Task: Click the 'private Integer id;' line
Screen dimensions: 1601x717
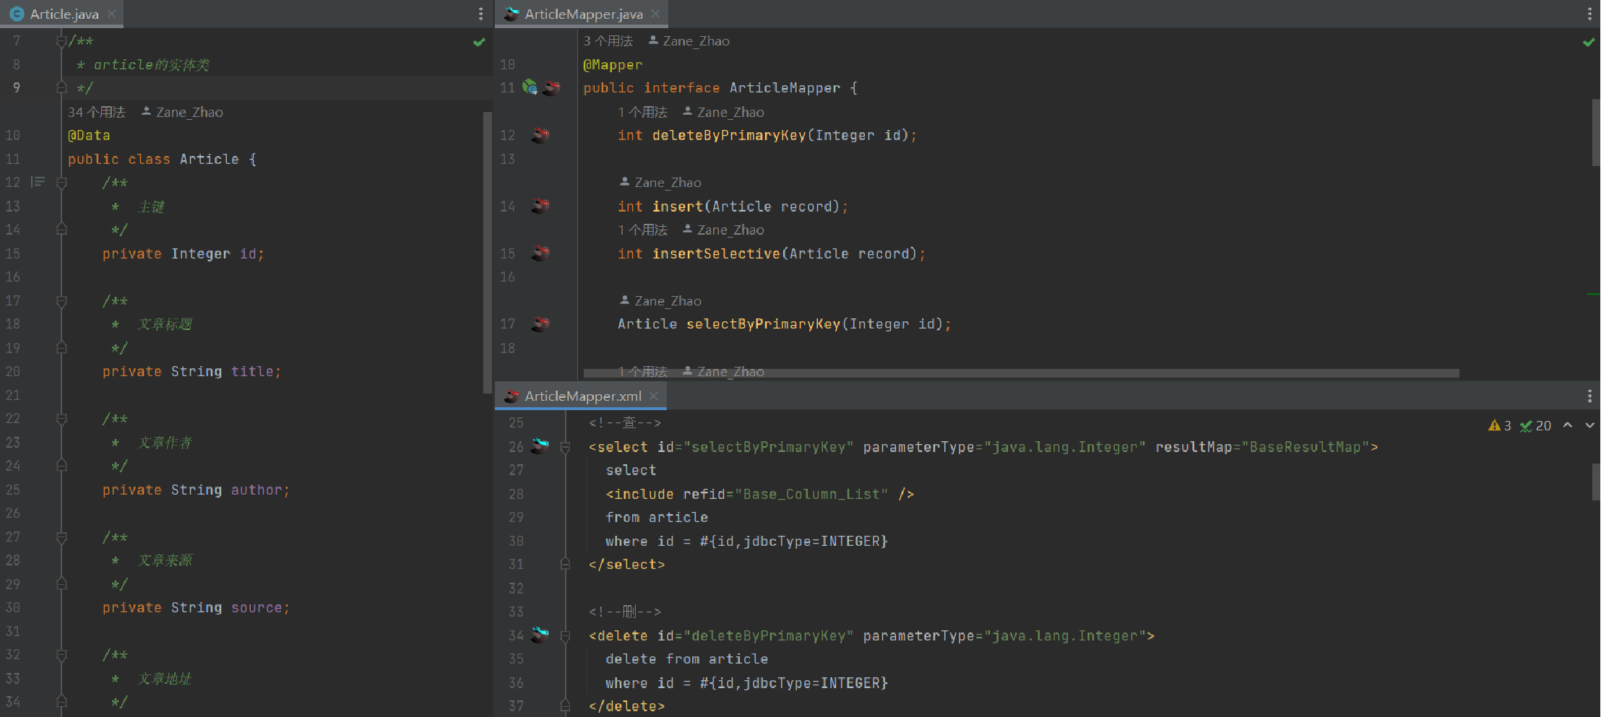Action: click(x=184, y=253)
